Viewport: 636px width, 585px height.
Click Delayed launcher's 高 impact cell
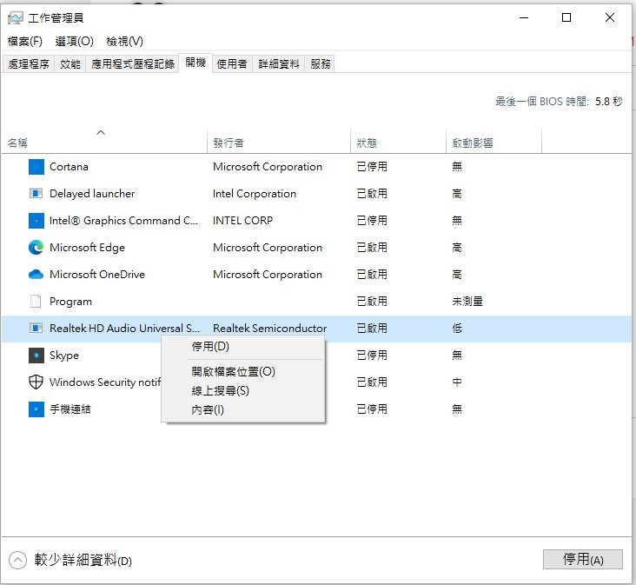coord(457,194)
